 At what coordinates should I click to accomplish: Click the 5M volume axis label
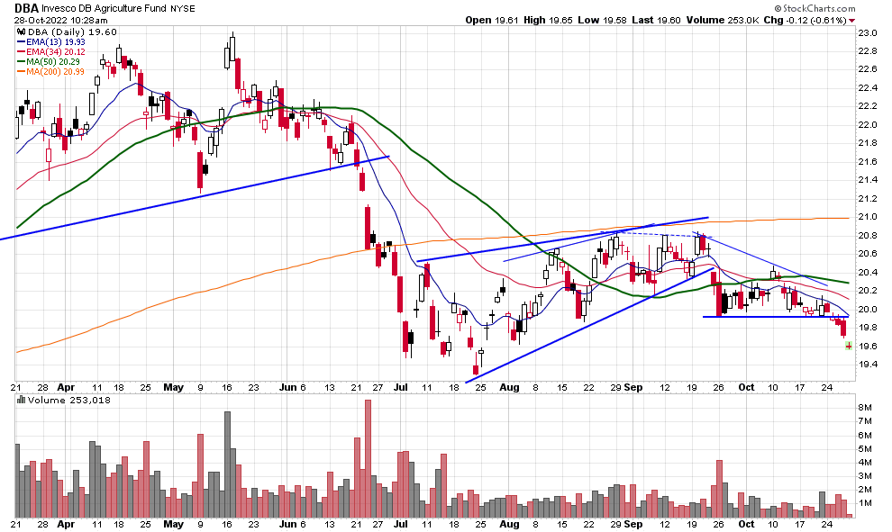pyautogui.click(x=865, y=449)
